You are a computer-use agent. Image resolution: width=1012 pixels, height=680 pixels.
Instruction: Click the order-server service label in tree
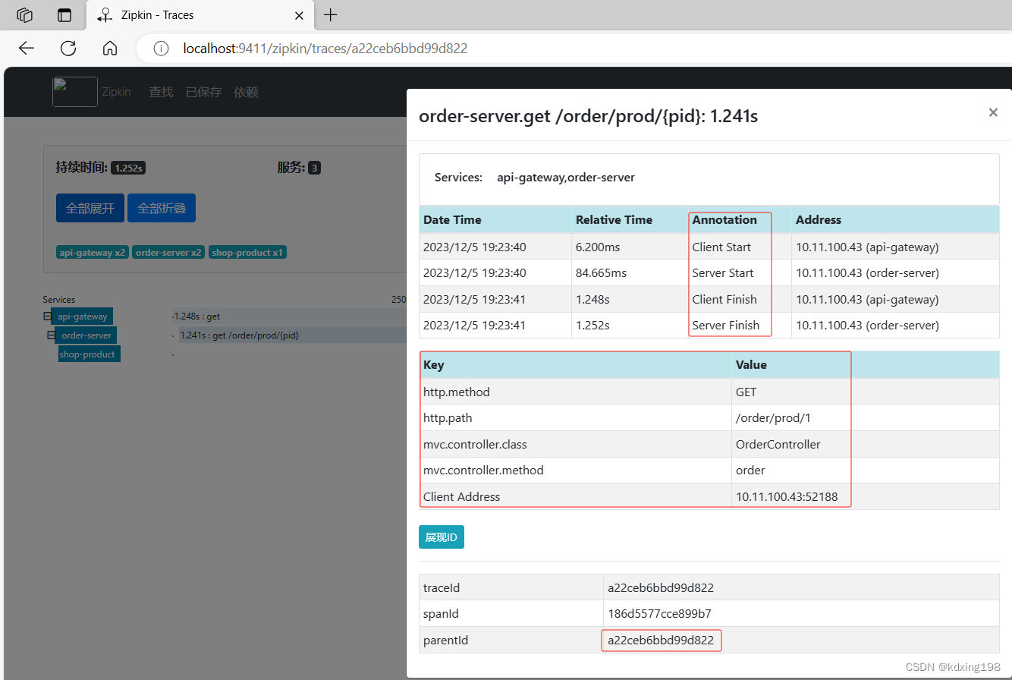coord(86,335)
